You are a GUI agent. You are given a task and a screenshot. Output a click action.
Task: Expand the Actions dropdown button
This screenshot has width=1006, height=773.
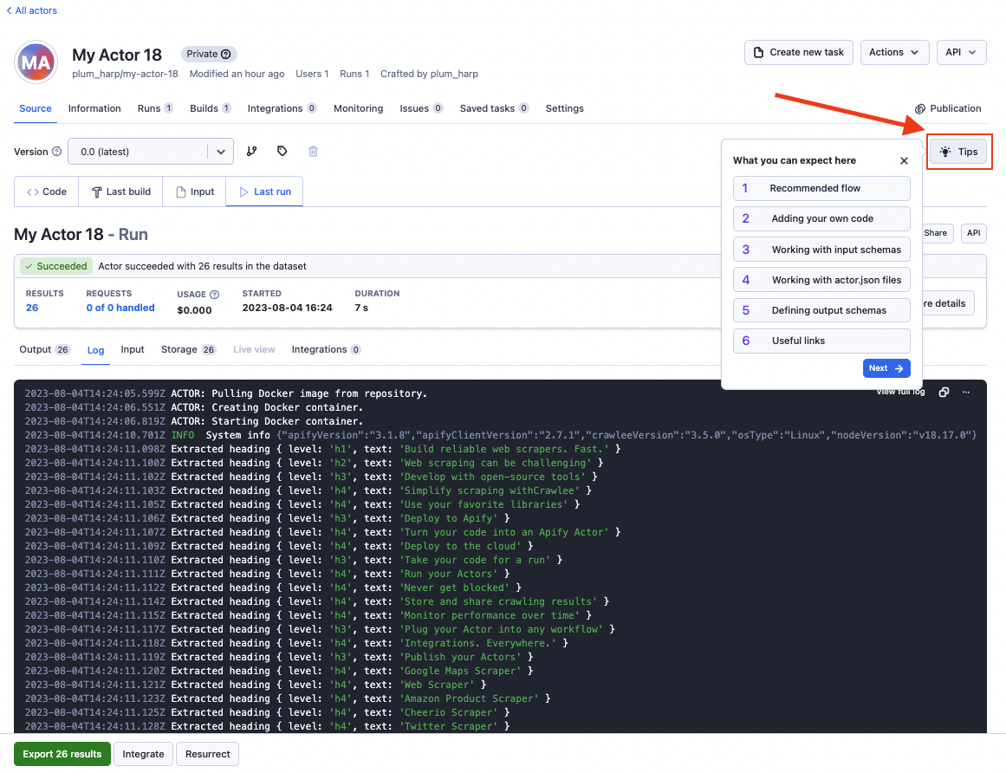894,52
